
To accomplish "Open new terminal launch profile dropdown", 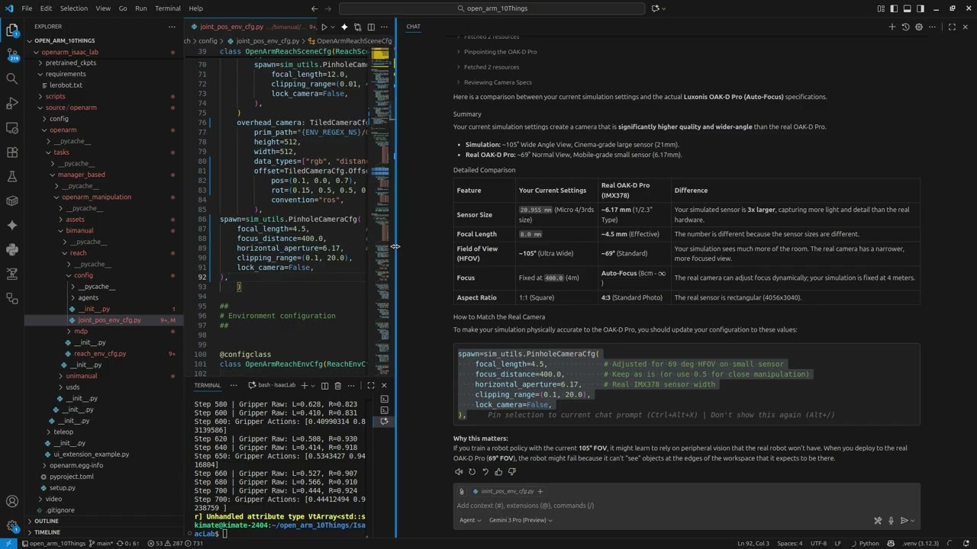I will [x=313, y=386].
